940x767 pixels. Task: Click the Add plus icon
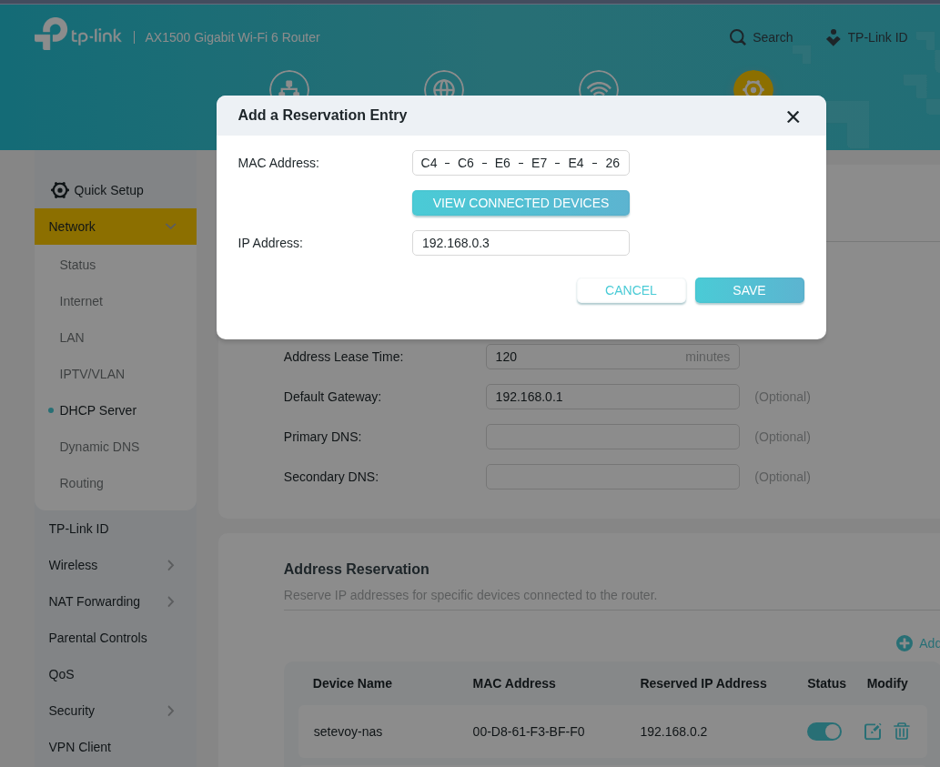[904, 643]
